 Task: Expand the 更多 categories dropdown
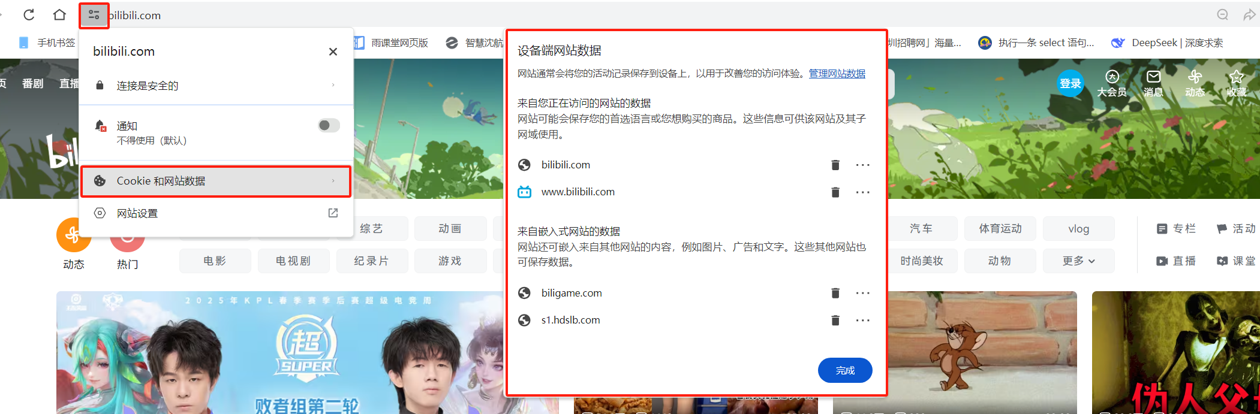click(x=1078, y=261)
